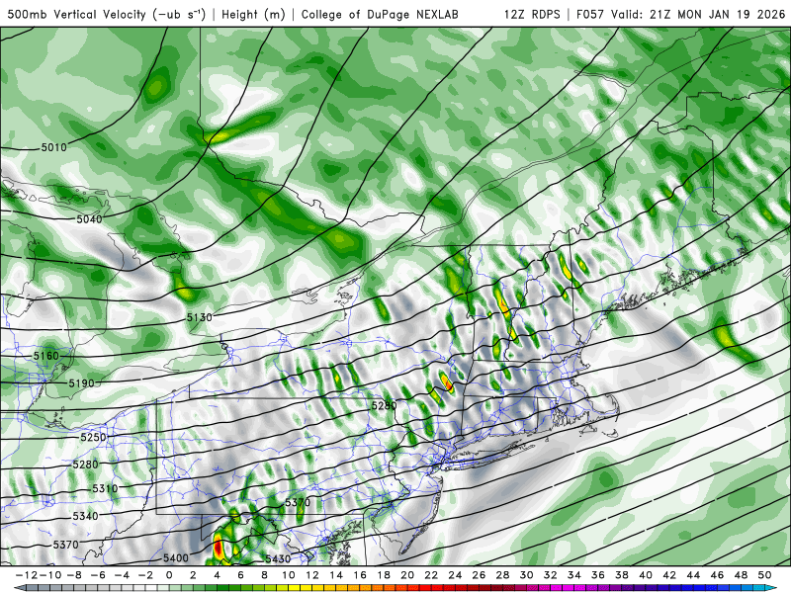Click the '16' value on the color scale

coord(360,575)
